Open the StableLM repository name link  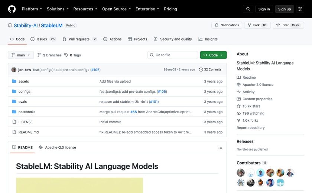pos(52,26)
